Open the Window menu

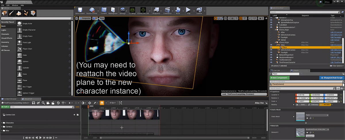point(15,5)
